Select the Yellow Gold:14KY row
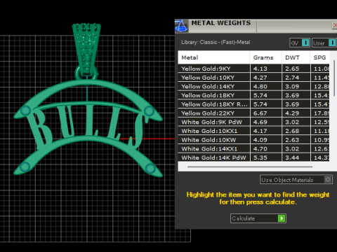This screenshot has height=252, width=337. (x=253, y=86)
